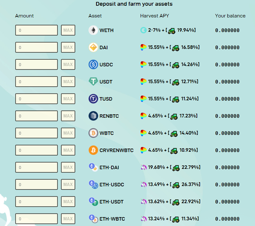Click the ETH-DAI pair icon

(x=93, y=167)
